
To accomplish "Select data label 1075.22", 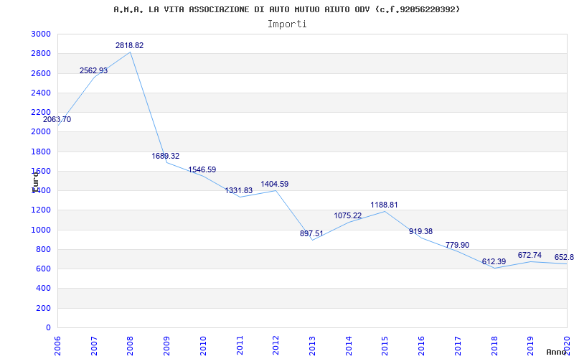I will pos(347,216).
